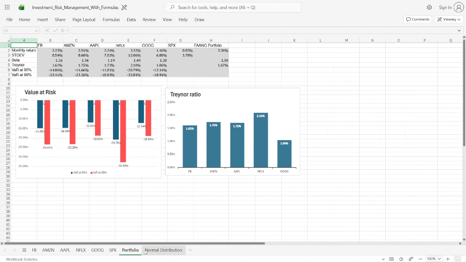Click the confirm checkmark in formula bar
The height and width of the screenshot is (262, 466).
point(55,30)
